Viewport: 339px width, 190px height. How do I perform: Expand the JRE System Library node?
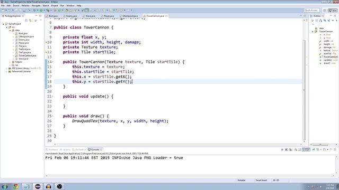7,68
